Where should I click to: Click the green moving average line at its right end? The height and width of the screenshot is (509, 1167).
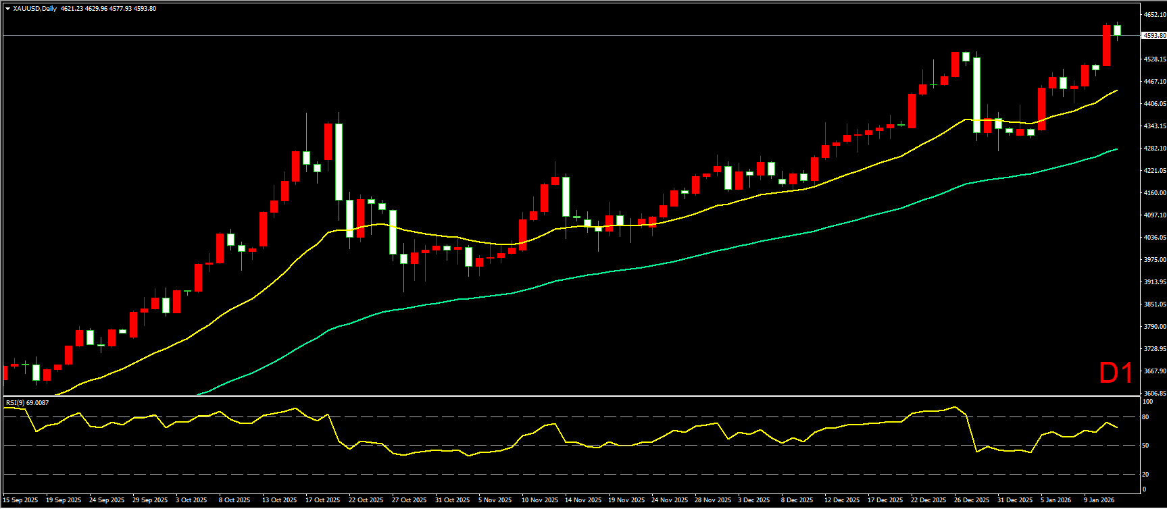[1115, 149]
